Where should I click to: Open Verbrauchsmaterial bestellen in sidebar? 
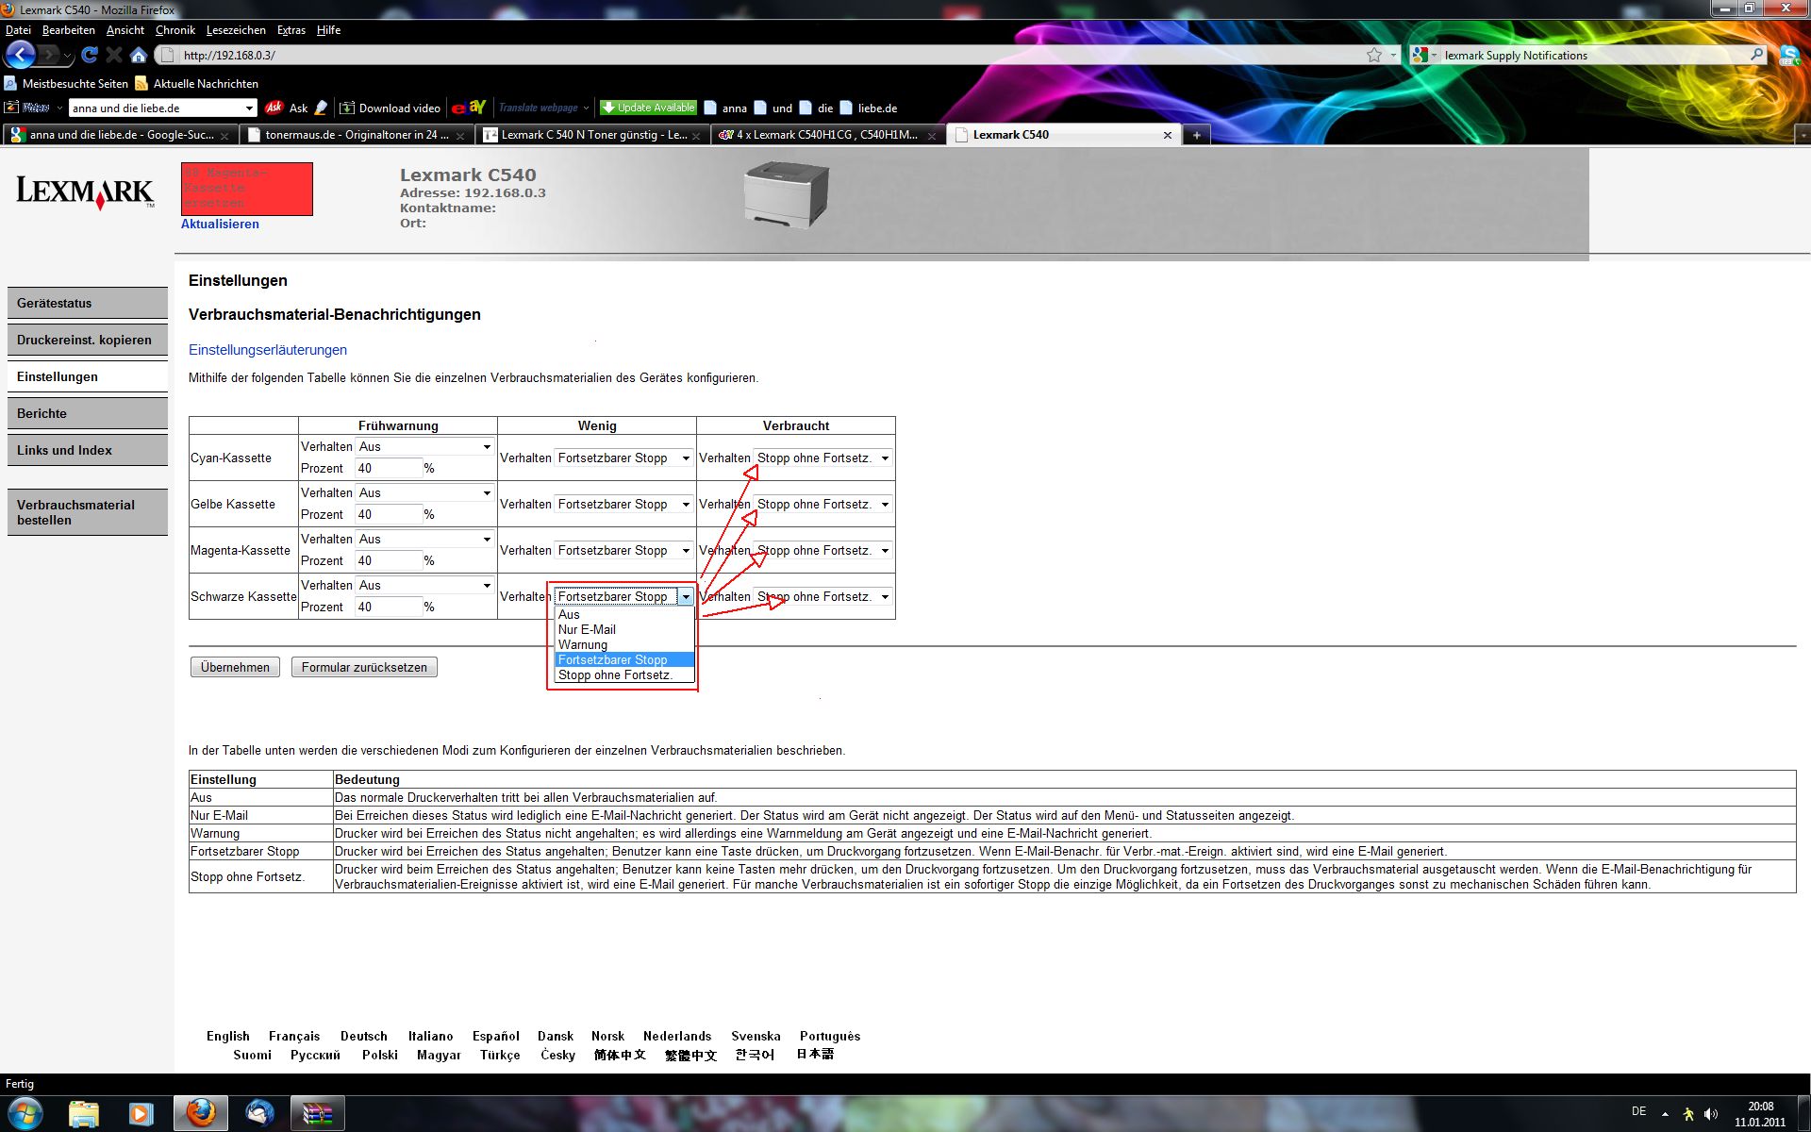tap(88, 512)
